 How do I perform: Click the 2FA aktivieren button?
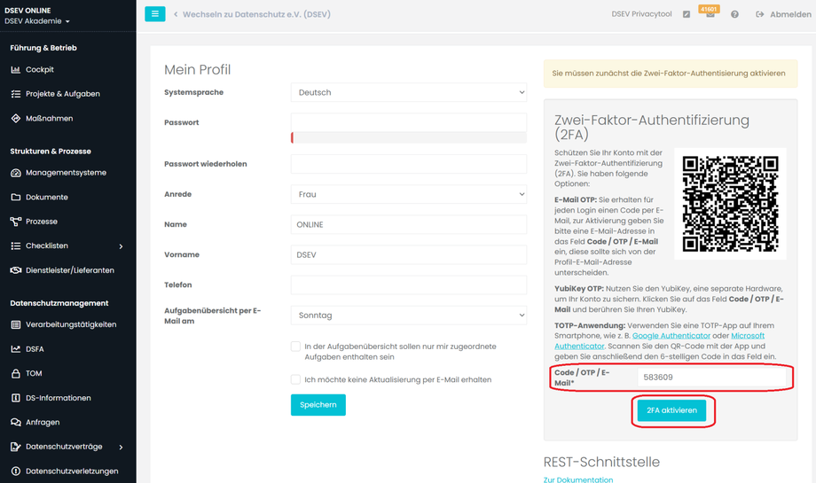pos(671,410)
